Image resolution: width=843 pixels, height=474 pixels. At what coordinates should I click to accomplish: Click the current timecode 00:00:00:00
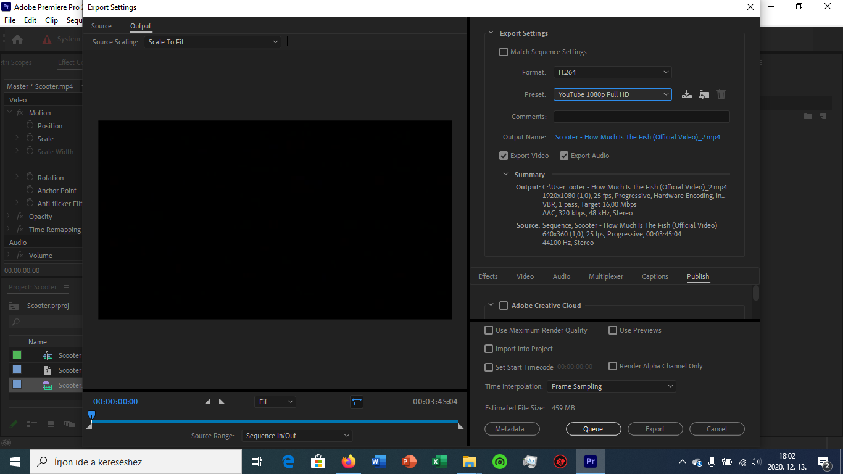point(115,402)
